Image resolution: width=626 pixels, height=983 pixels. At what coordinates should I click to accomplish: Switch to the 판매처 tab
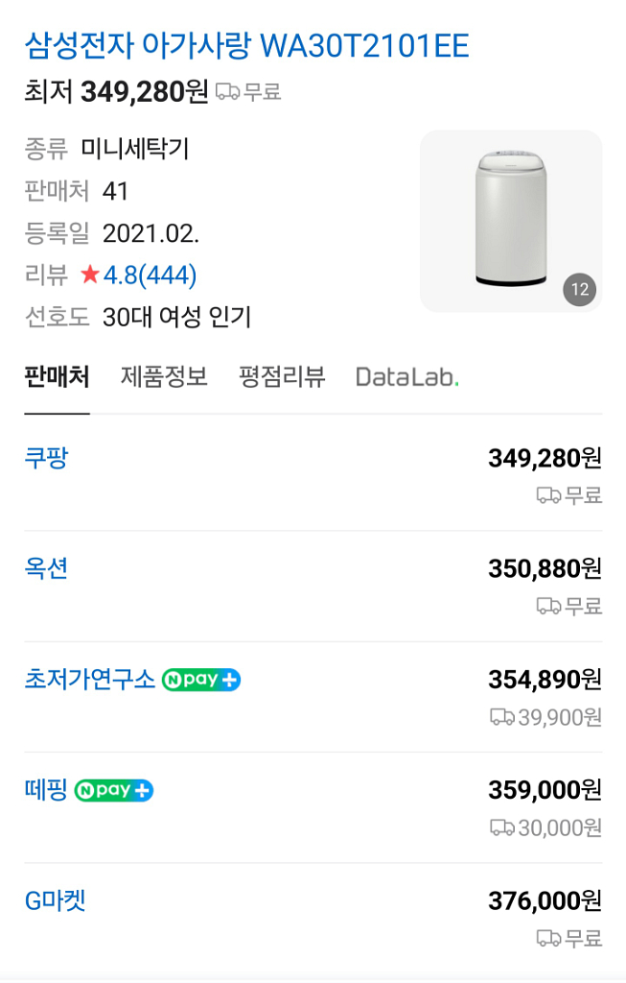pyautogui.click(x=57, y=377)
